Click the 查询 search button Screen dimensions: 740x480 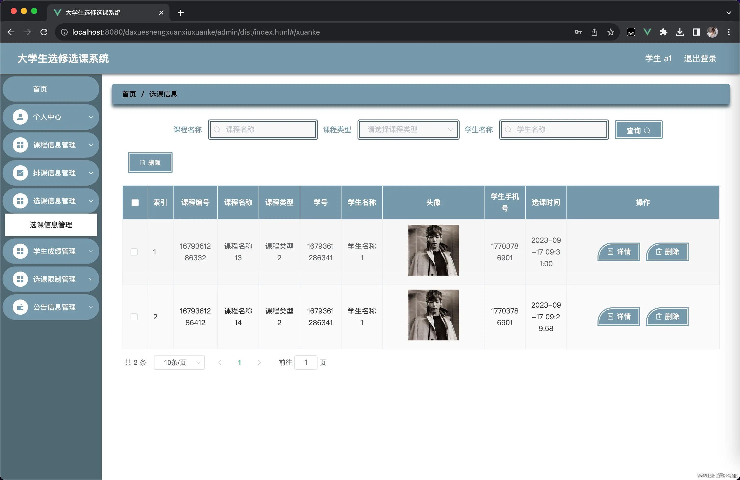pyautogui.click(x=638, y=130)
